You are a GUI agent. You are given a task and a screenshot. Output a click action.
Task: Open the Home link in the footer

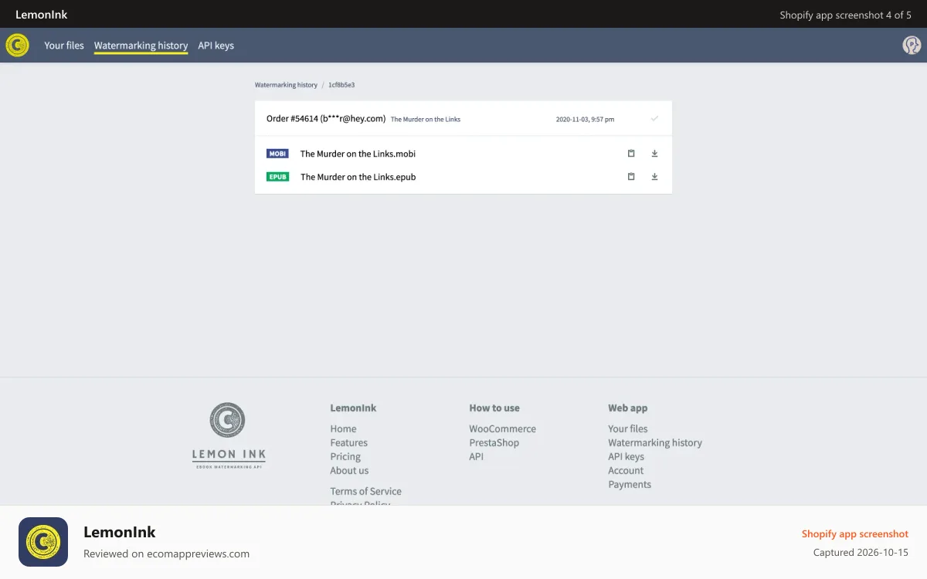click(x=343, y=428)
